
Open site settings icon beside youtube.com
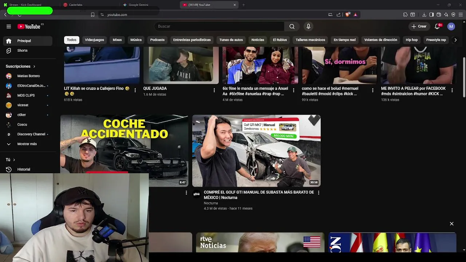(x=102, y=15)
